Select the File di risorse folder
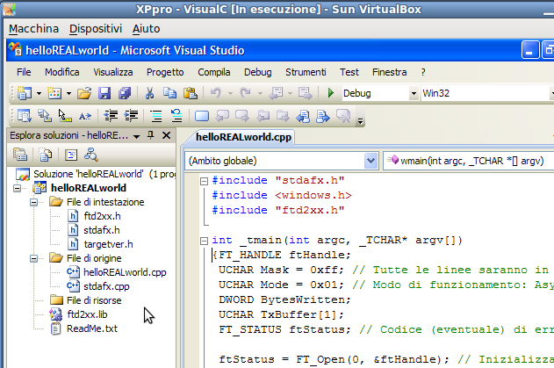The height and width of the screenshot is (368, 554). click(94, 300)
